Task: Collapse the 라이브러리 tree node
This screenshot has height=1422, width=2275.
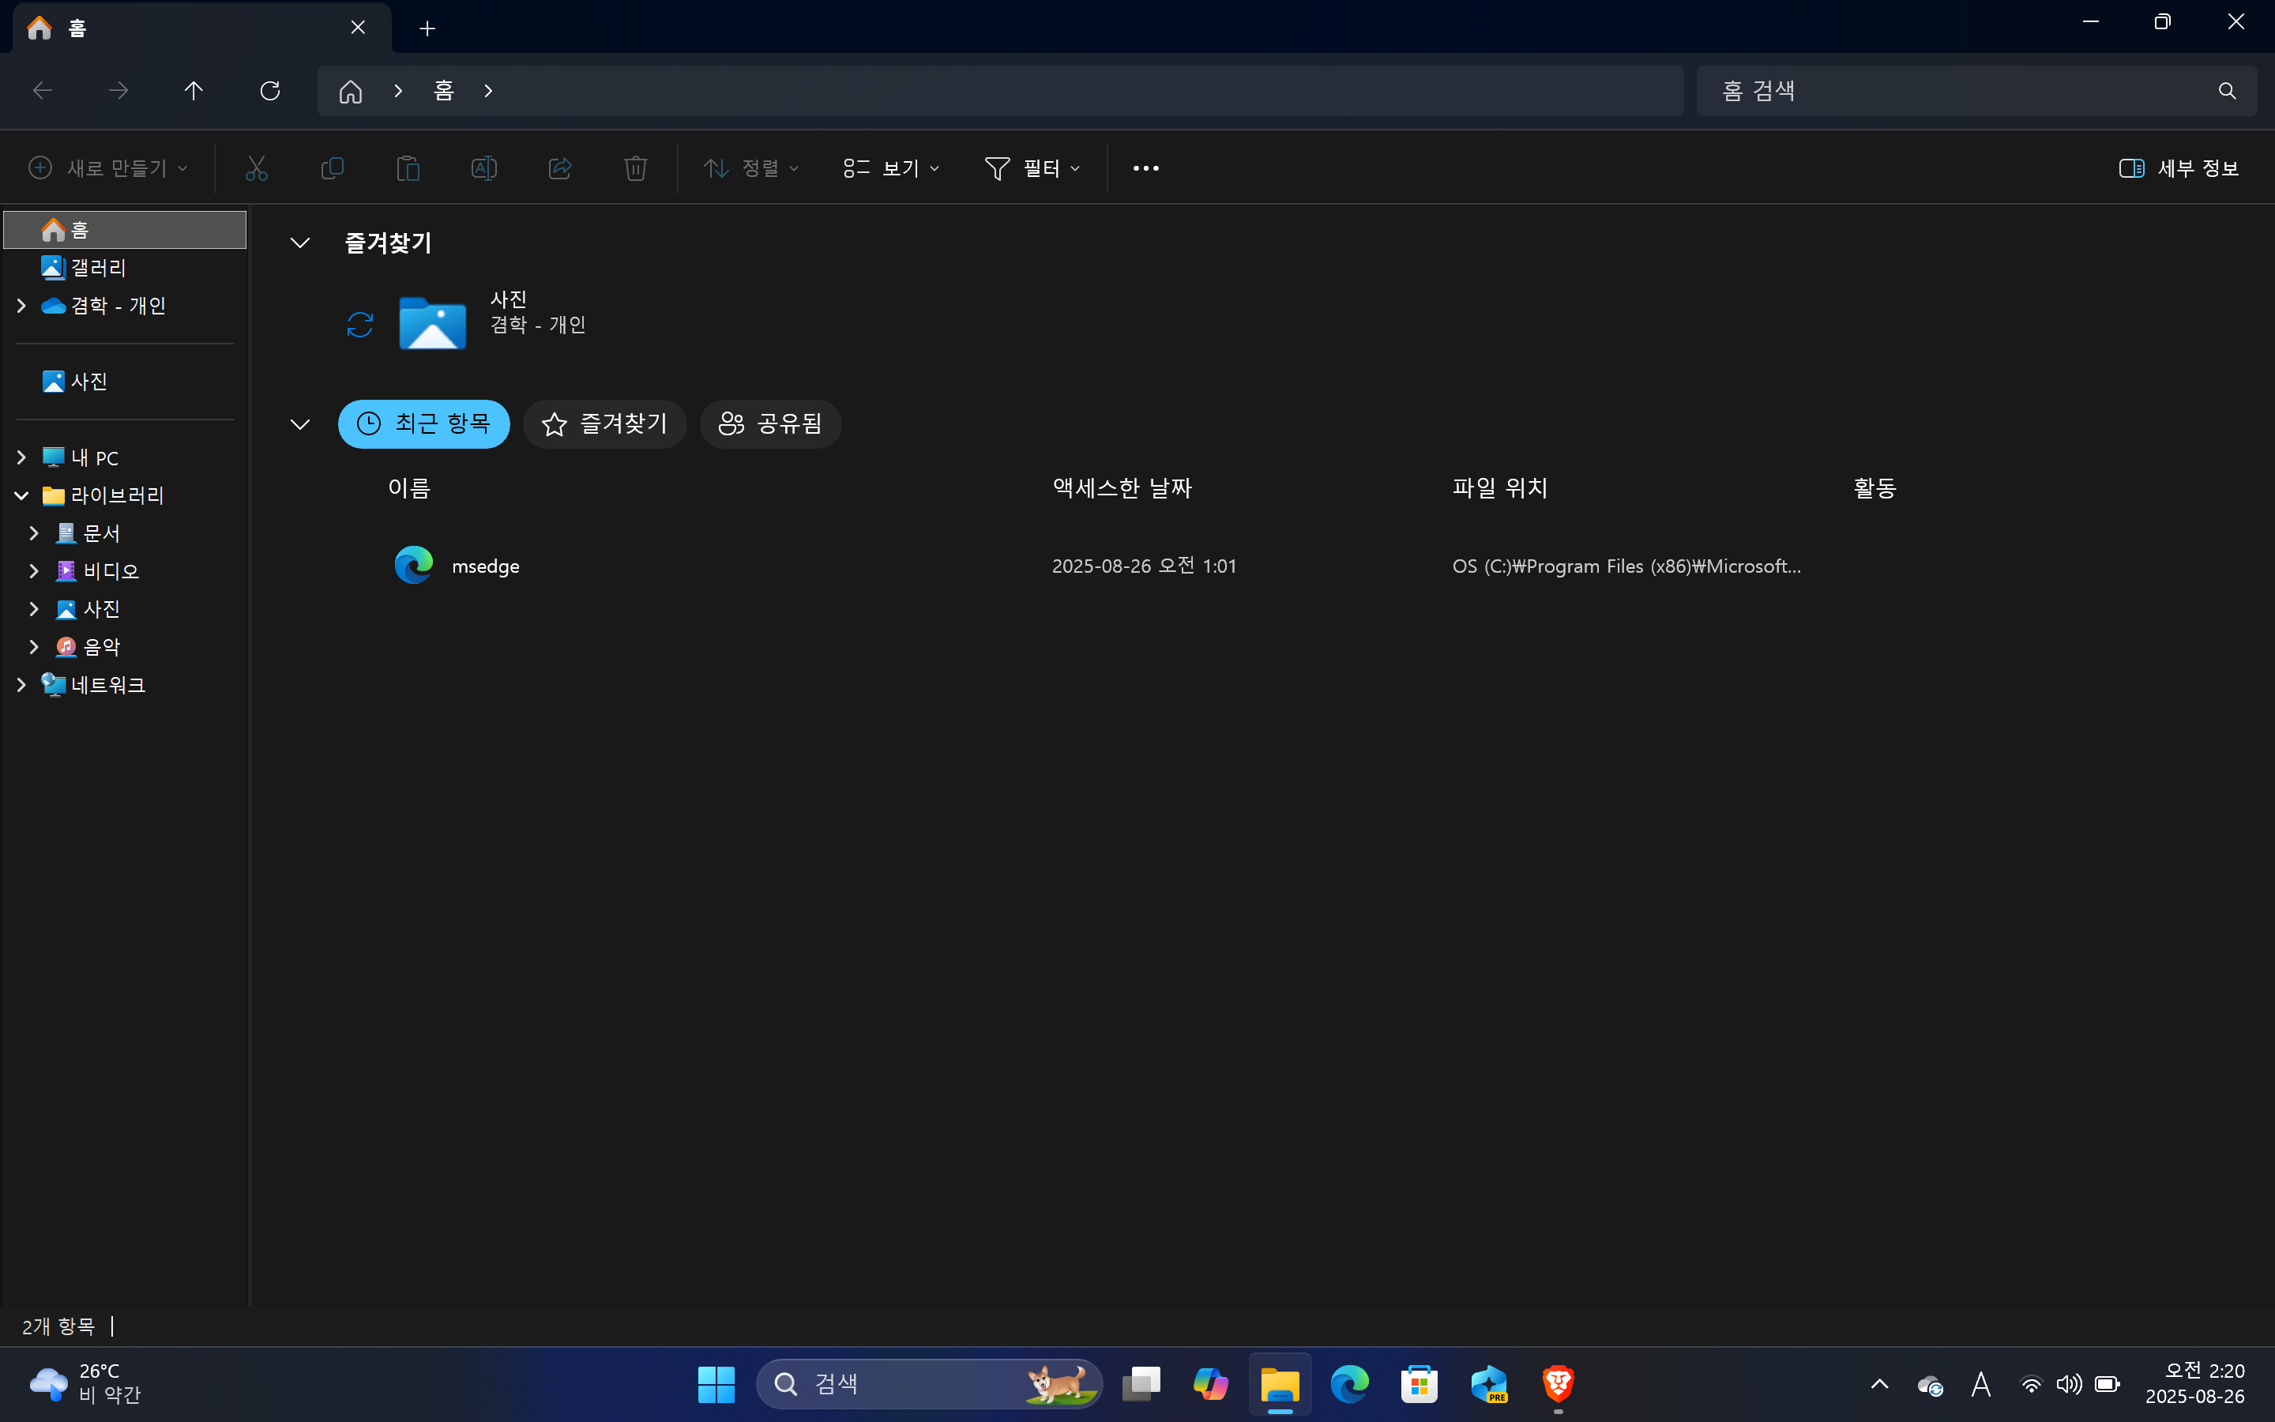Action: (21, 495)
